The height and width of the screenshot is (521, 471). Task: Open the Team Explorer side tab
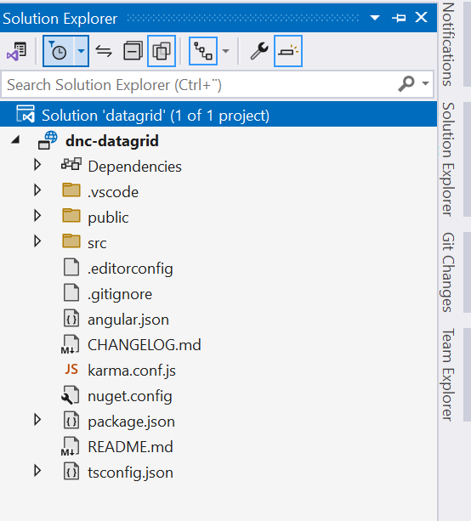pyautogui.click(x=448, y=375)
